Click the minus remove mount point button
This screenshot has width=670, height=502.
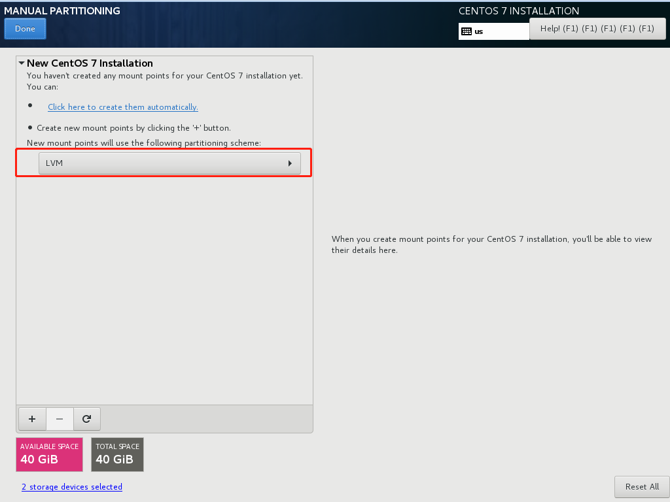click(60, 419)
